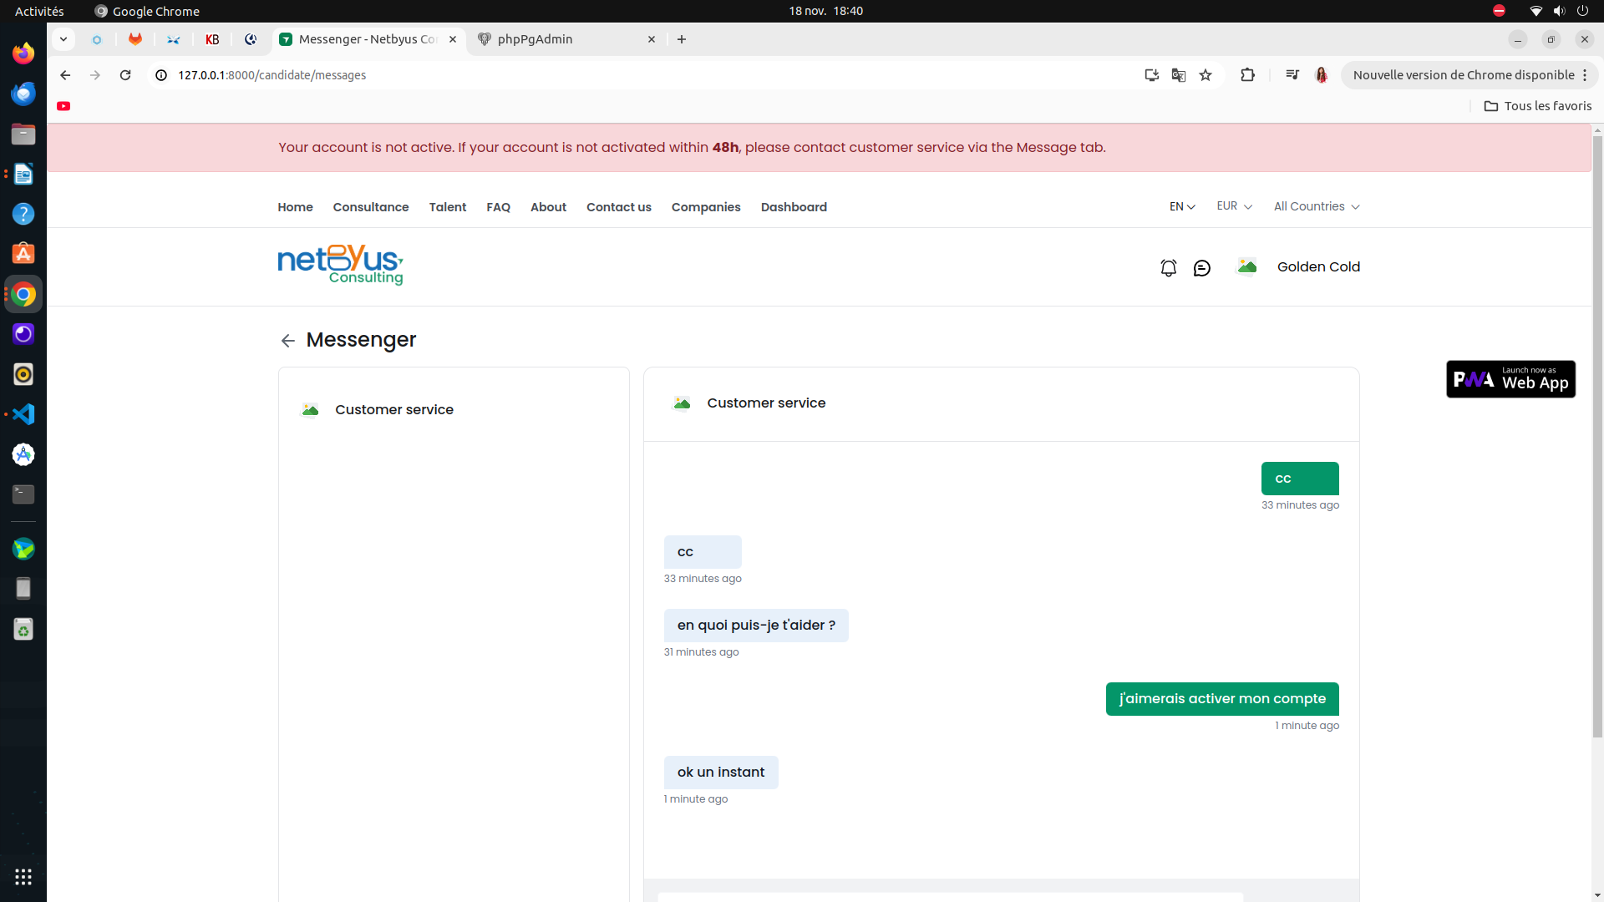Click the Google Translate icon in the address bar
1604x902 pixels.
pyautogui.click(x=1179, y=75)
